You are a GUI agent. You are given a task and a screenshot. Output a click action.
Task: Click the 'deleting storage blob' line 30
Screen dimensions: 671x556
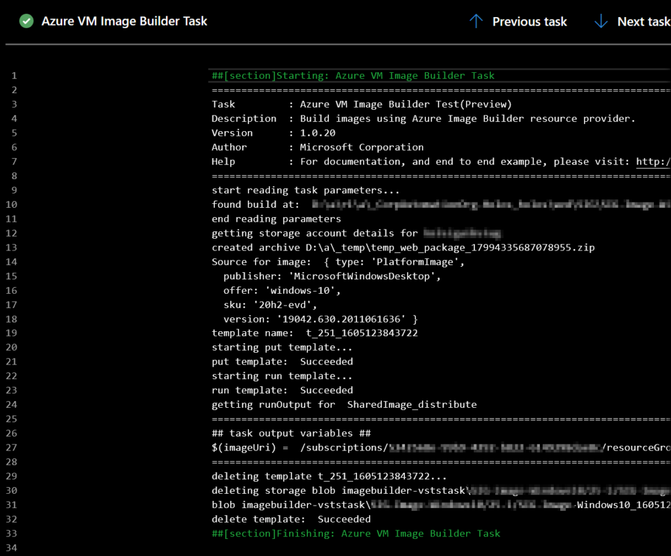(x=328, y=490)
